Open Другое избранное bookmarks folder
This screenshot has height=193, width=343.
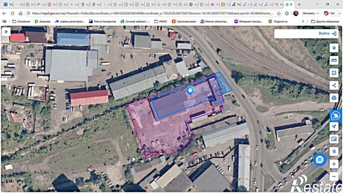point(325,21)
